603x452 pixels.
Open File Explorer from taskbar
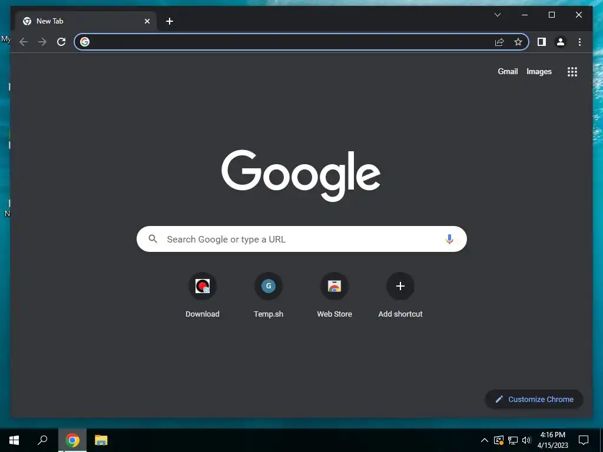pyautogui.click(x=101, y=440)
